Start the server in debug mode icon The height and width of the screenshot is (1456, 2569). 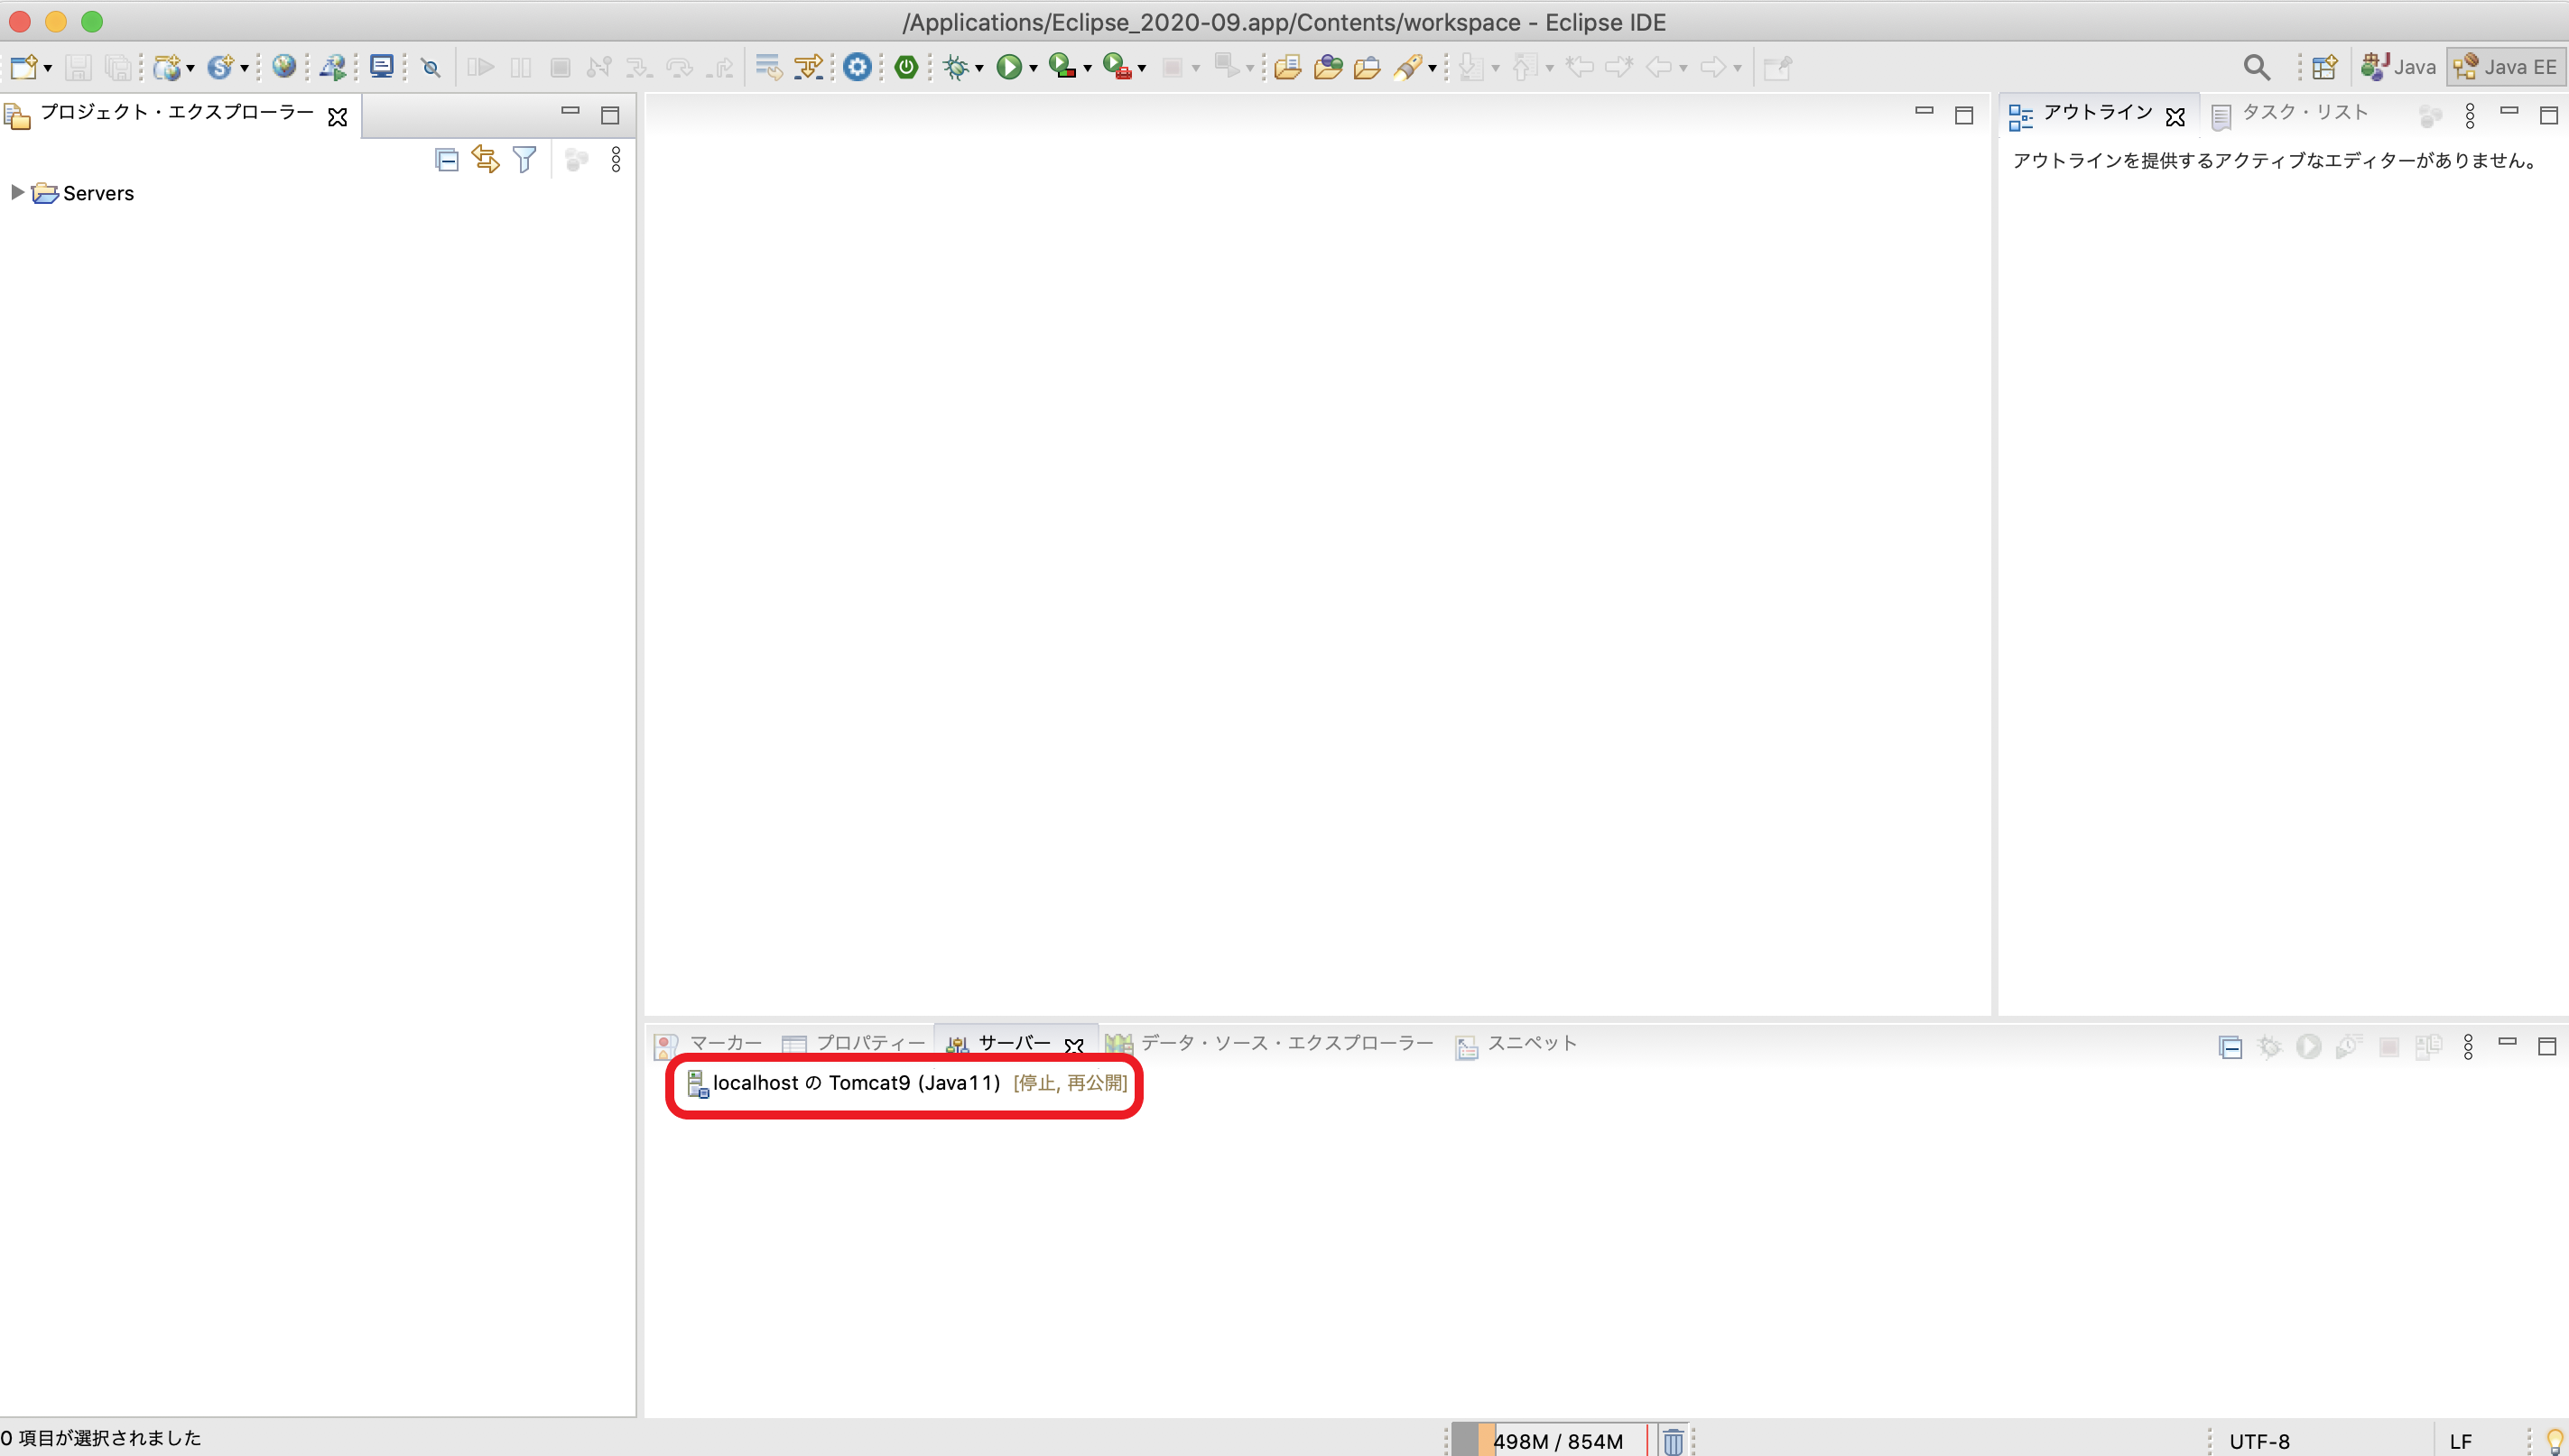[x=2270, y=1047]
